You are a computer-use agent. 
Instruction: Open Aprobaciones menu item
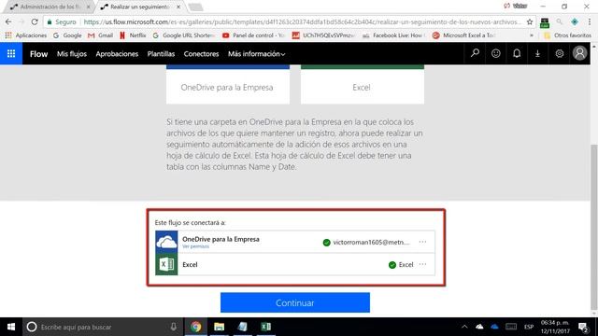pyautogui.click(x=117, y=54)
